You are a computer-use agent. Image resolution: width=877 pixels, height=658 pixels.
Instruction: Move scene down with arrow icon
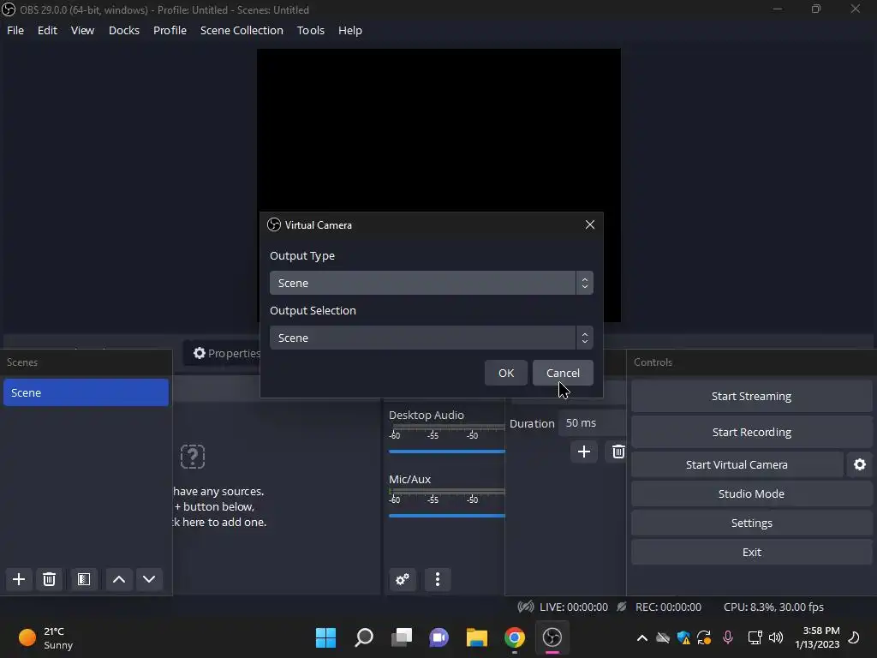coord(149,579)
